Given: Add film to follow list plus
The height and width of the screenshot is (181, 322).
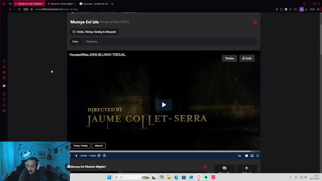Looking at the screenshot, I should point(247,169).
